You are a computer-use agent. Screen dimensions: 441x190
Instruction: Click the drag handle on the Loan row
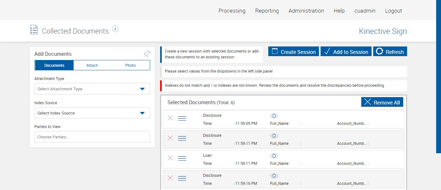(x=182, y=158)
